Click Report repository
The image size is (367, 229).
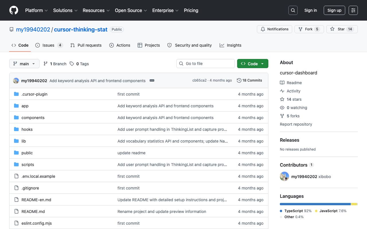tap(296, 124)
